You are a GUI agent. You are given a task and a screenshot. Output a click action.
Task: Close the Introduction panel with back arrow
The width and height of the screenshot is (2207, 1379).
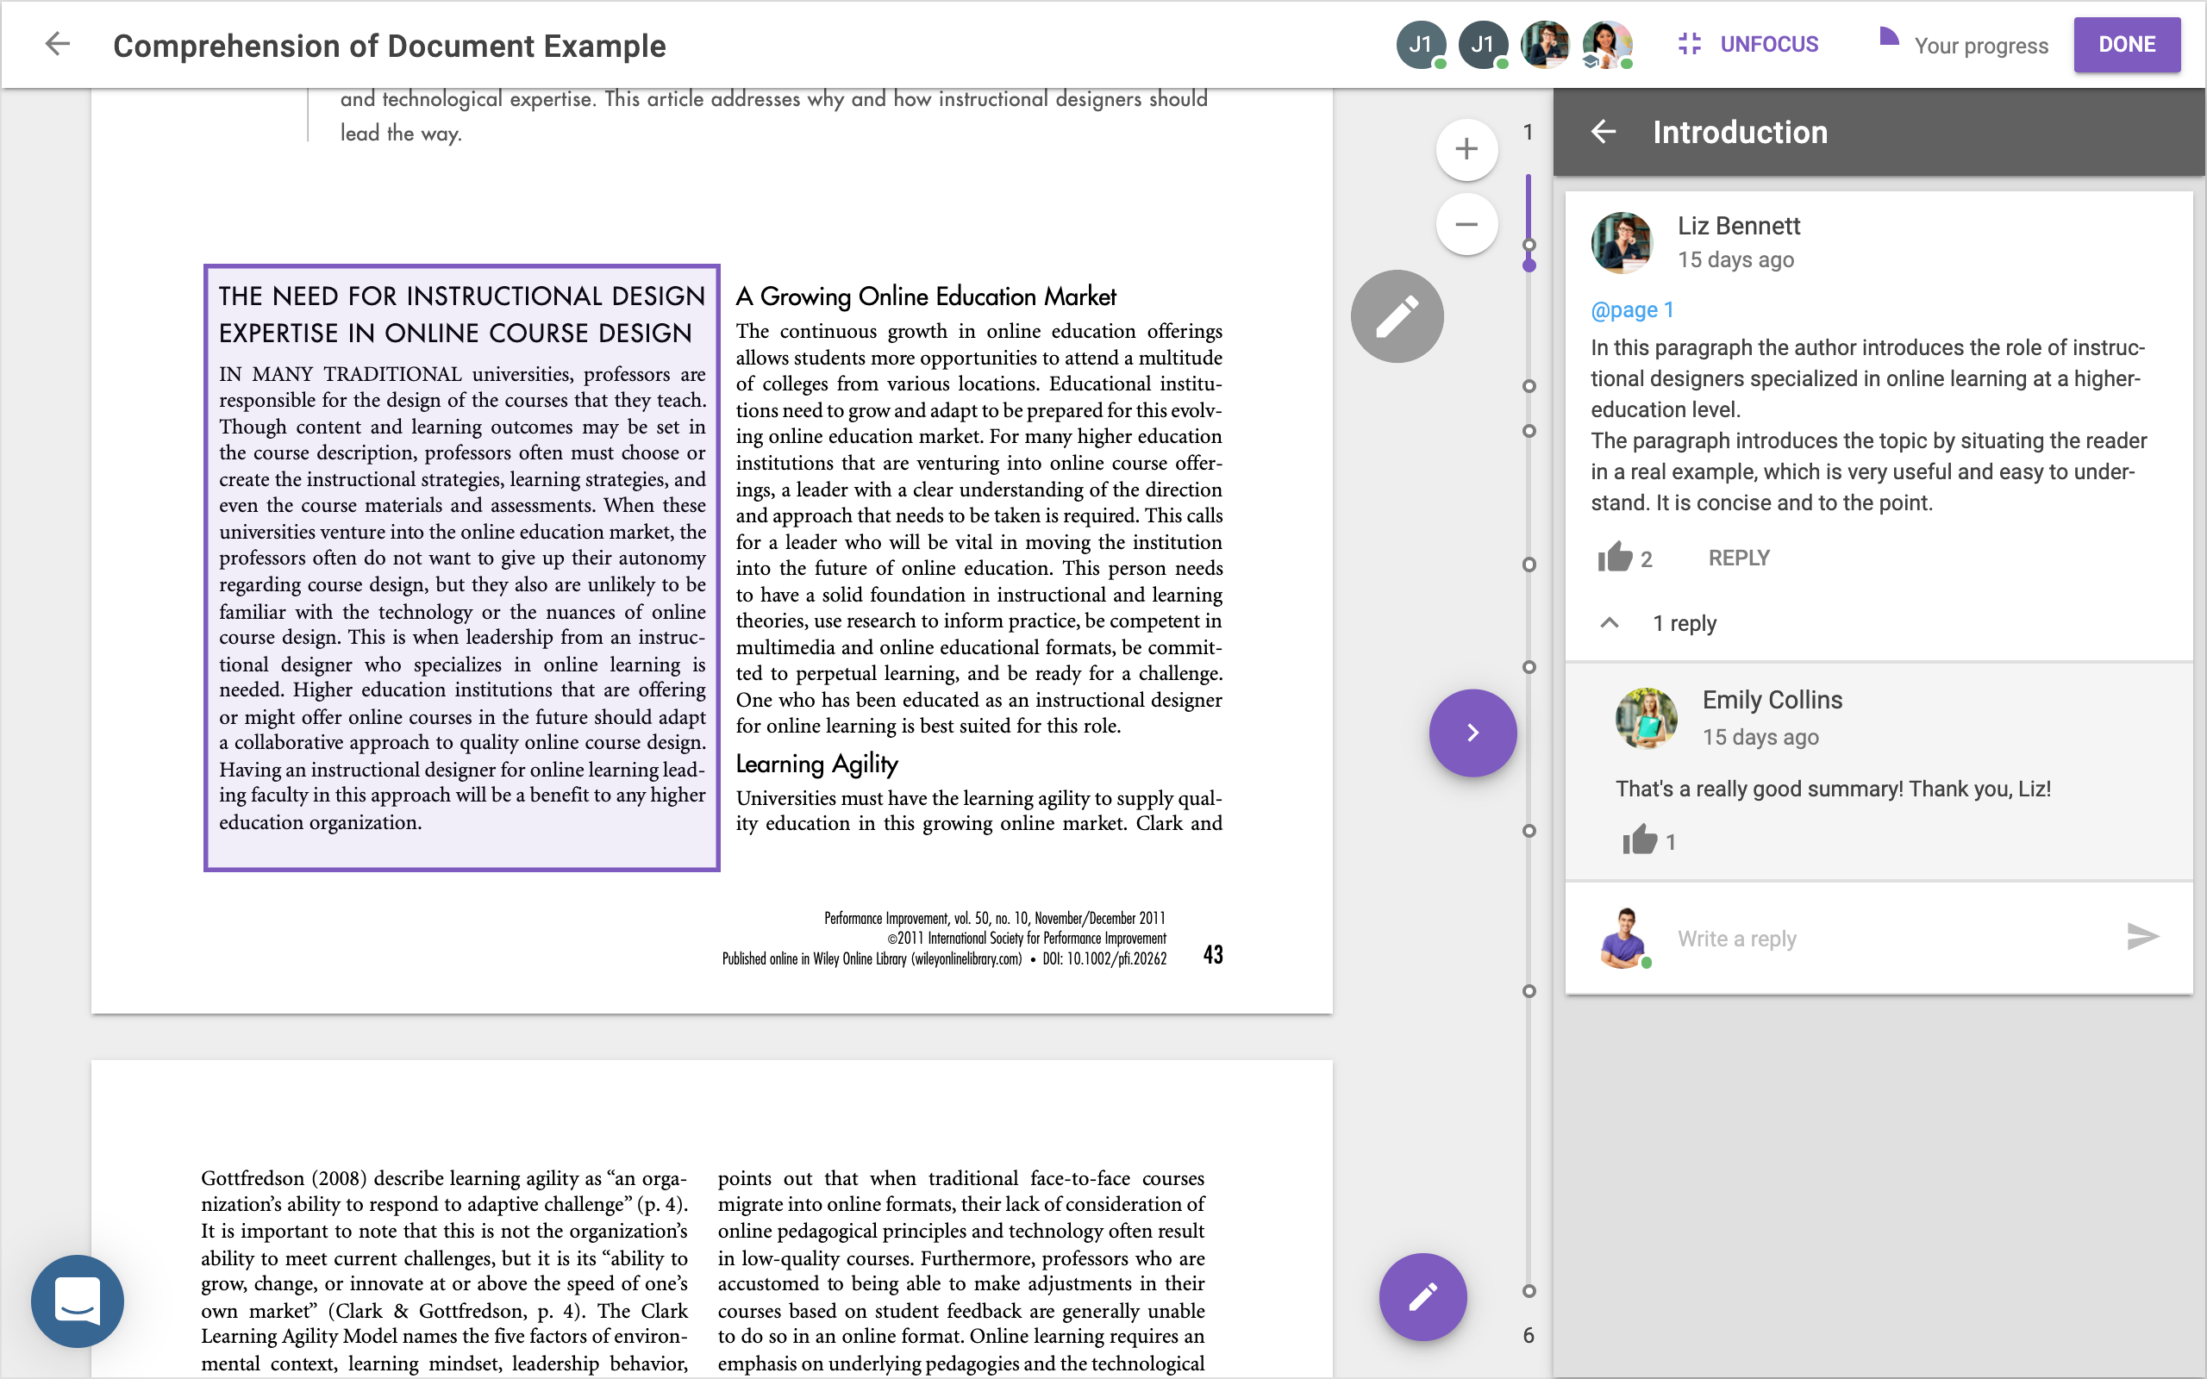click(x=1604, y=131)
